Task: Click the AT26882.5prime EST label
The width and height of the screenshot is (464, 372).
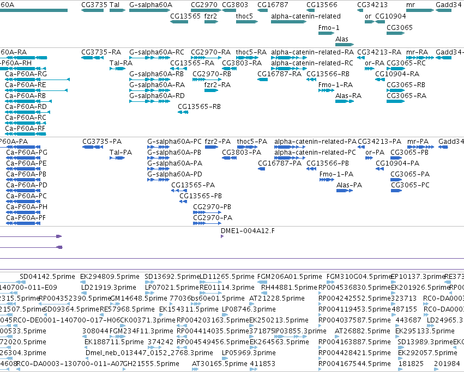Action: (363, 331)
